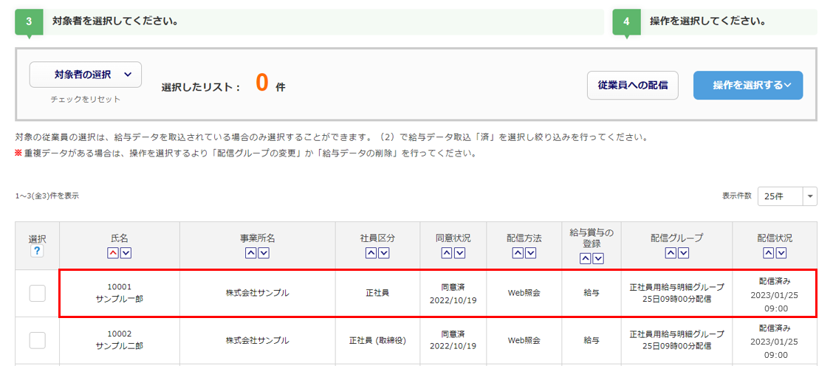833x366 pixels.
Task: Sort 社員区分 column descending
Action: tap(383, 253)
